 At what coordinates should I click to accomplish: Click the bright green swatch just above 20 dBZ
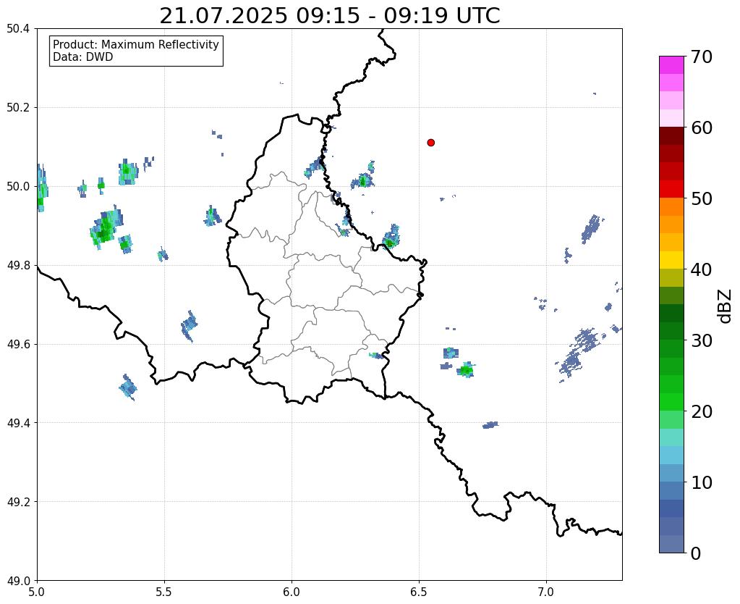[x=671, y=402]
